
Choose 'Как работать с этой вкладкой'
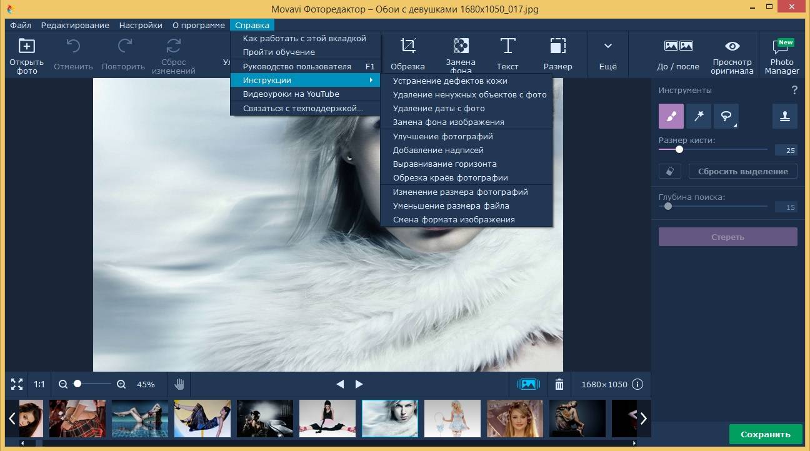click(x=305, y=38)
